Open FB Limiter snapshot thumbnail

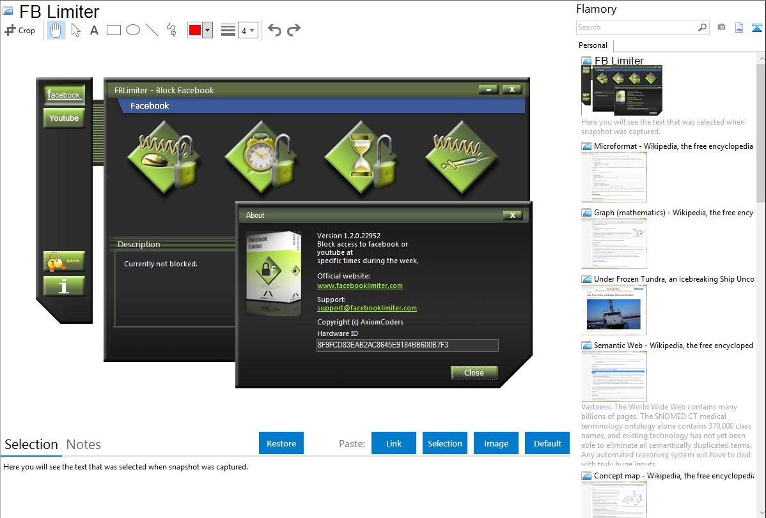[621, 90]
